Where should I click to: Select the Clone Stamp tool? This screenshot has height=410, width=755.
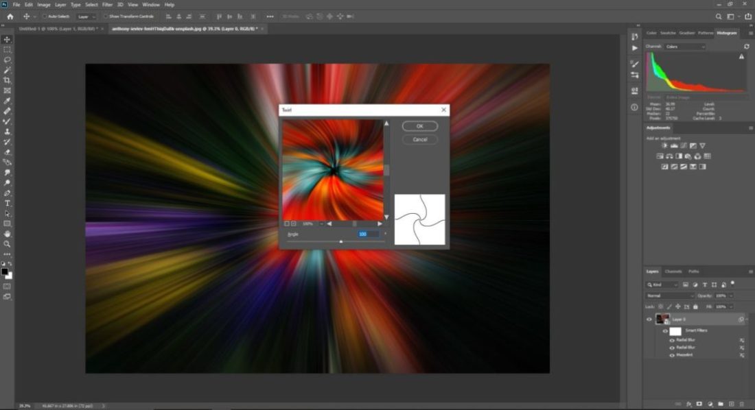point(7,132)
